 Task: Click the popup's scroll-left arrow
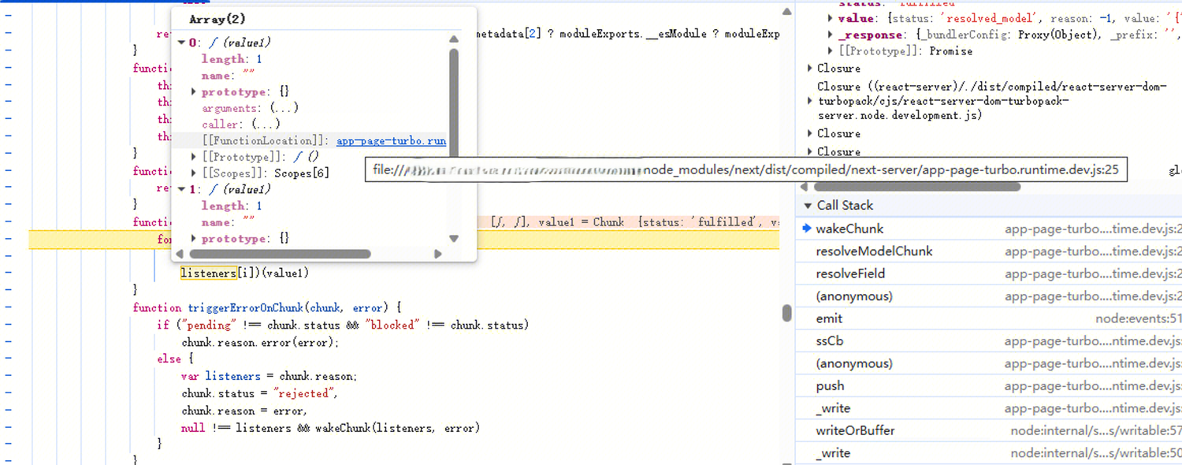tap(180, 254)
